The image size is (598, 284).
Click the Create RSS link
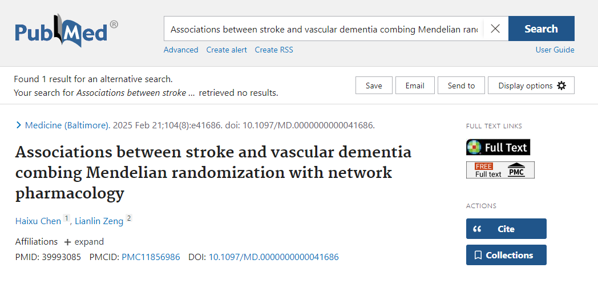coord(274,50)
